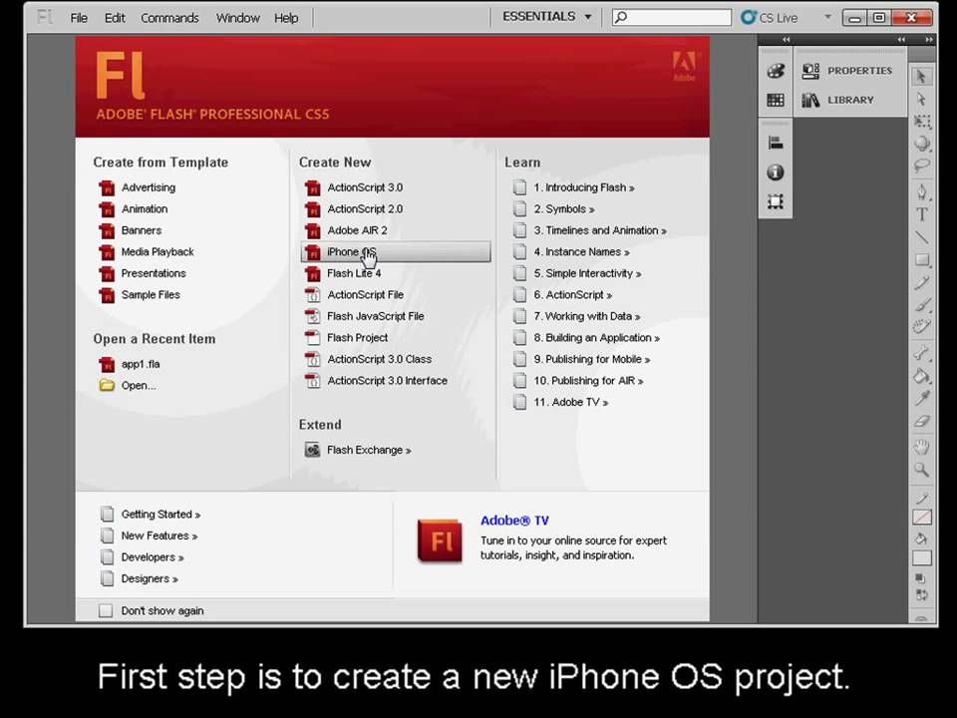Create a new iPhone OS project
957x718 pixels.
(x=396, y=252)
